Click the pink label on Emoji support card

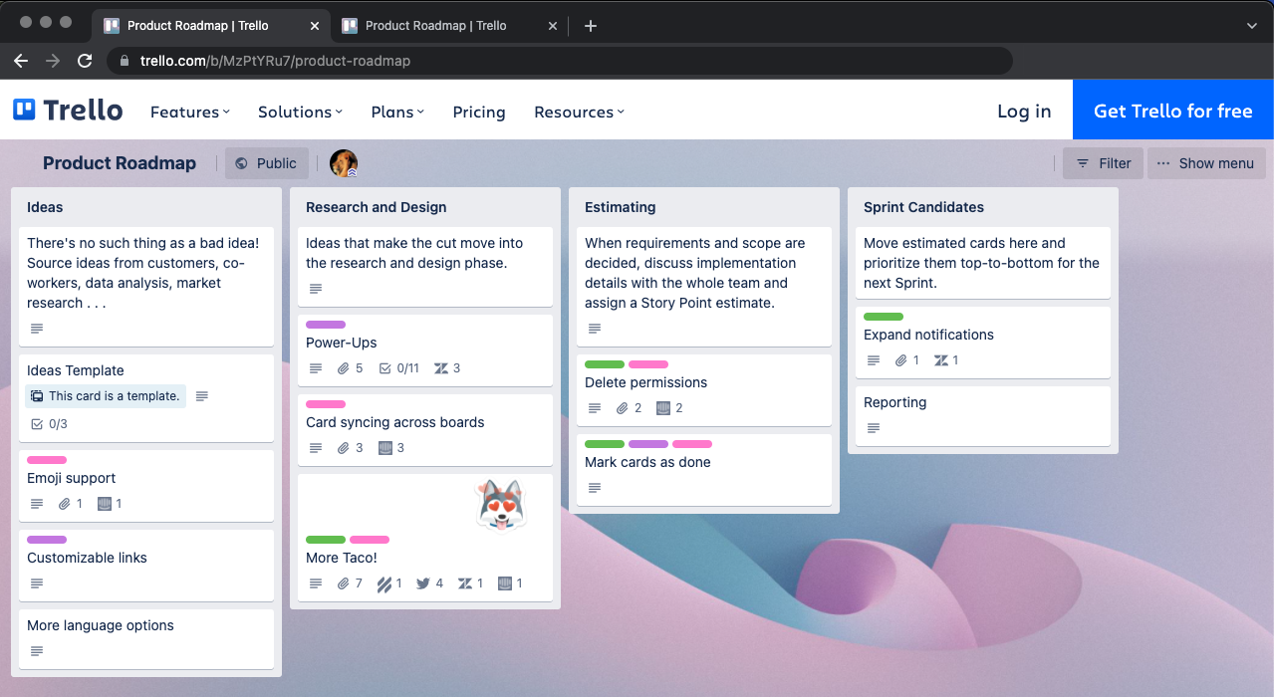click(x=47, y=460)
